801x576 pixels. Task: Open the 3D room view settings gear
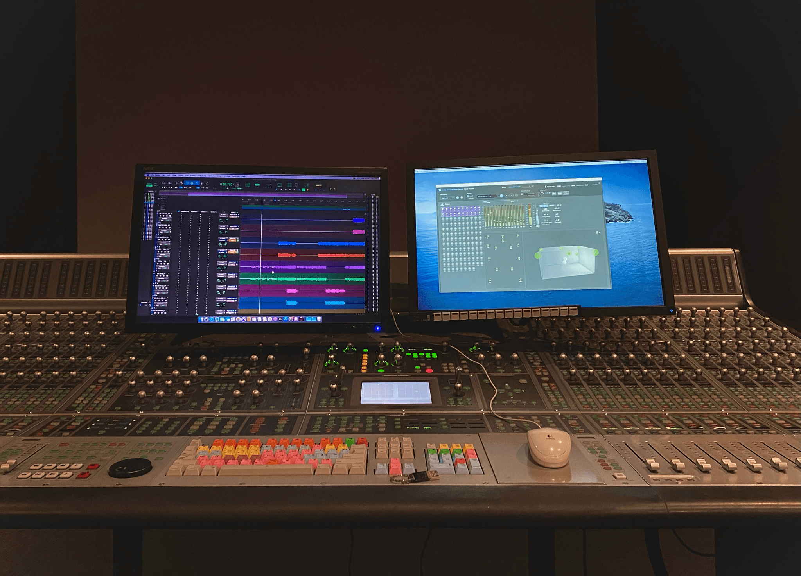point(598,233)
